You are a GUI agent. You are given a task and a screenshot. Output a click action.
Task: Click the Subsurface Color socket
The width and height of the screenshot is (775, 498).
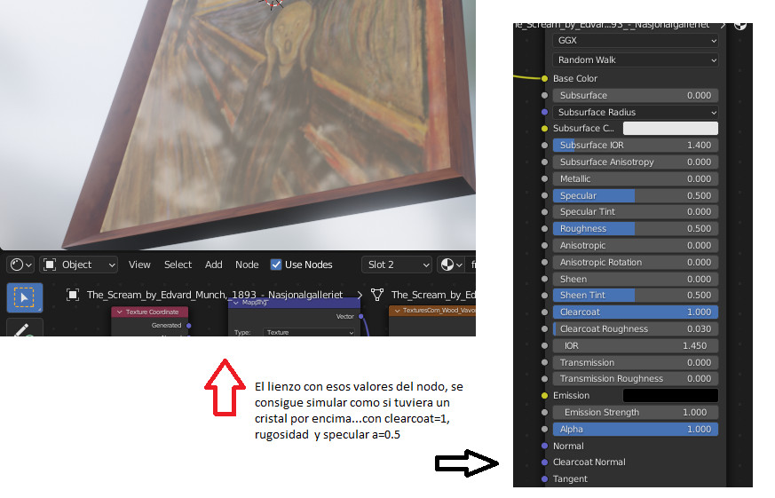click(544, 129)
